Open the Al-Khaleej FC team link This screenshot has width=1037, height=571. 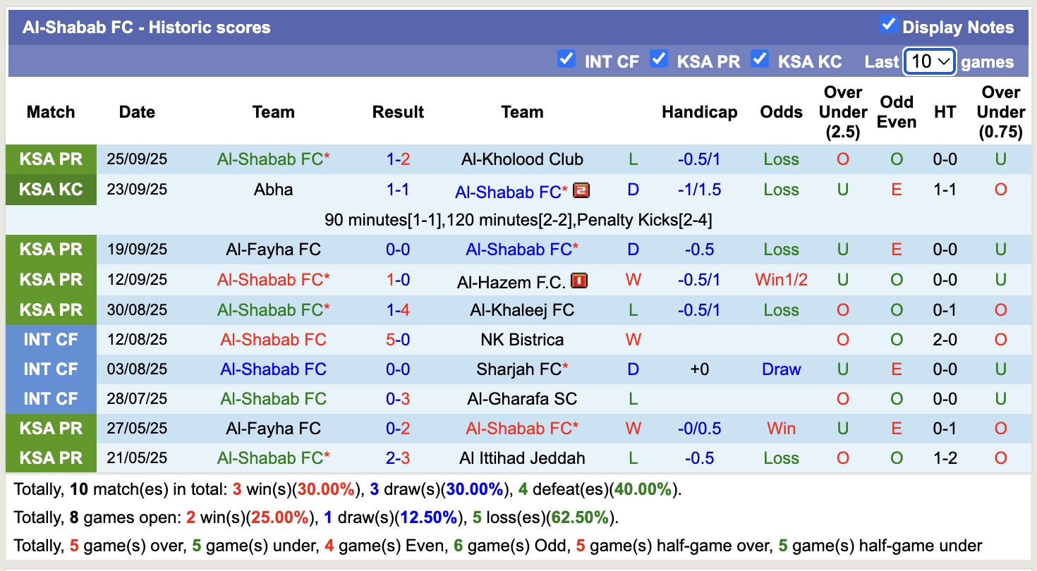522,310
